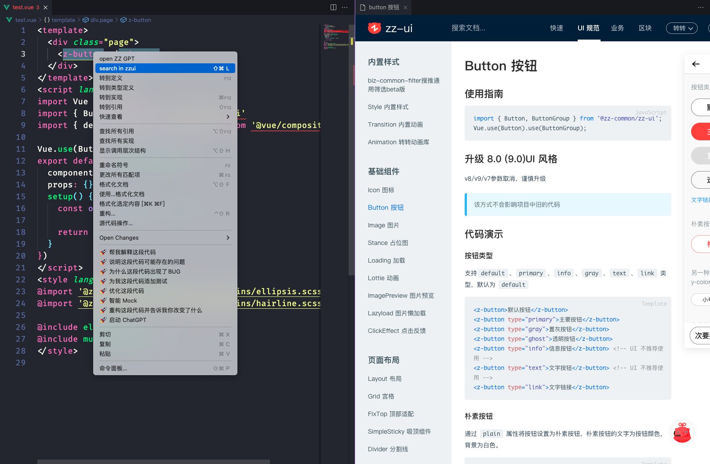Select 转到定义 in context menu
This screenshot has width=710, height=464.
pyautogui.click(x=165, y=78)
